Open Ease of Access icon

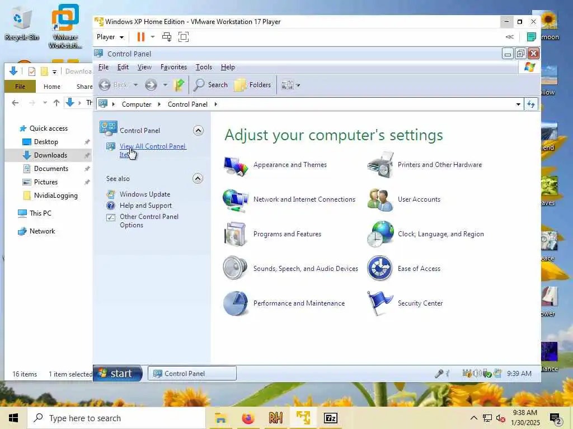click(380, 268)
